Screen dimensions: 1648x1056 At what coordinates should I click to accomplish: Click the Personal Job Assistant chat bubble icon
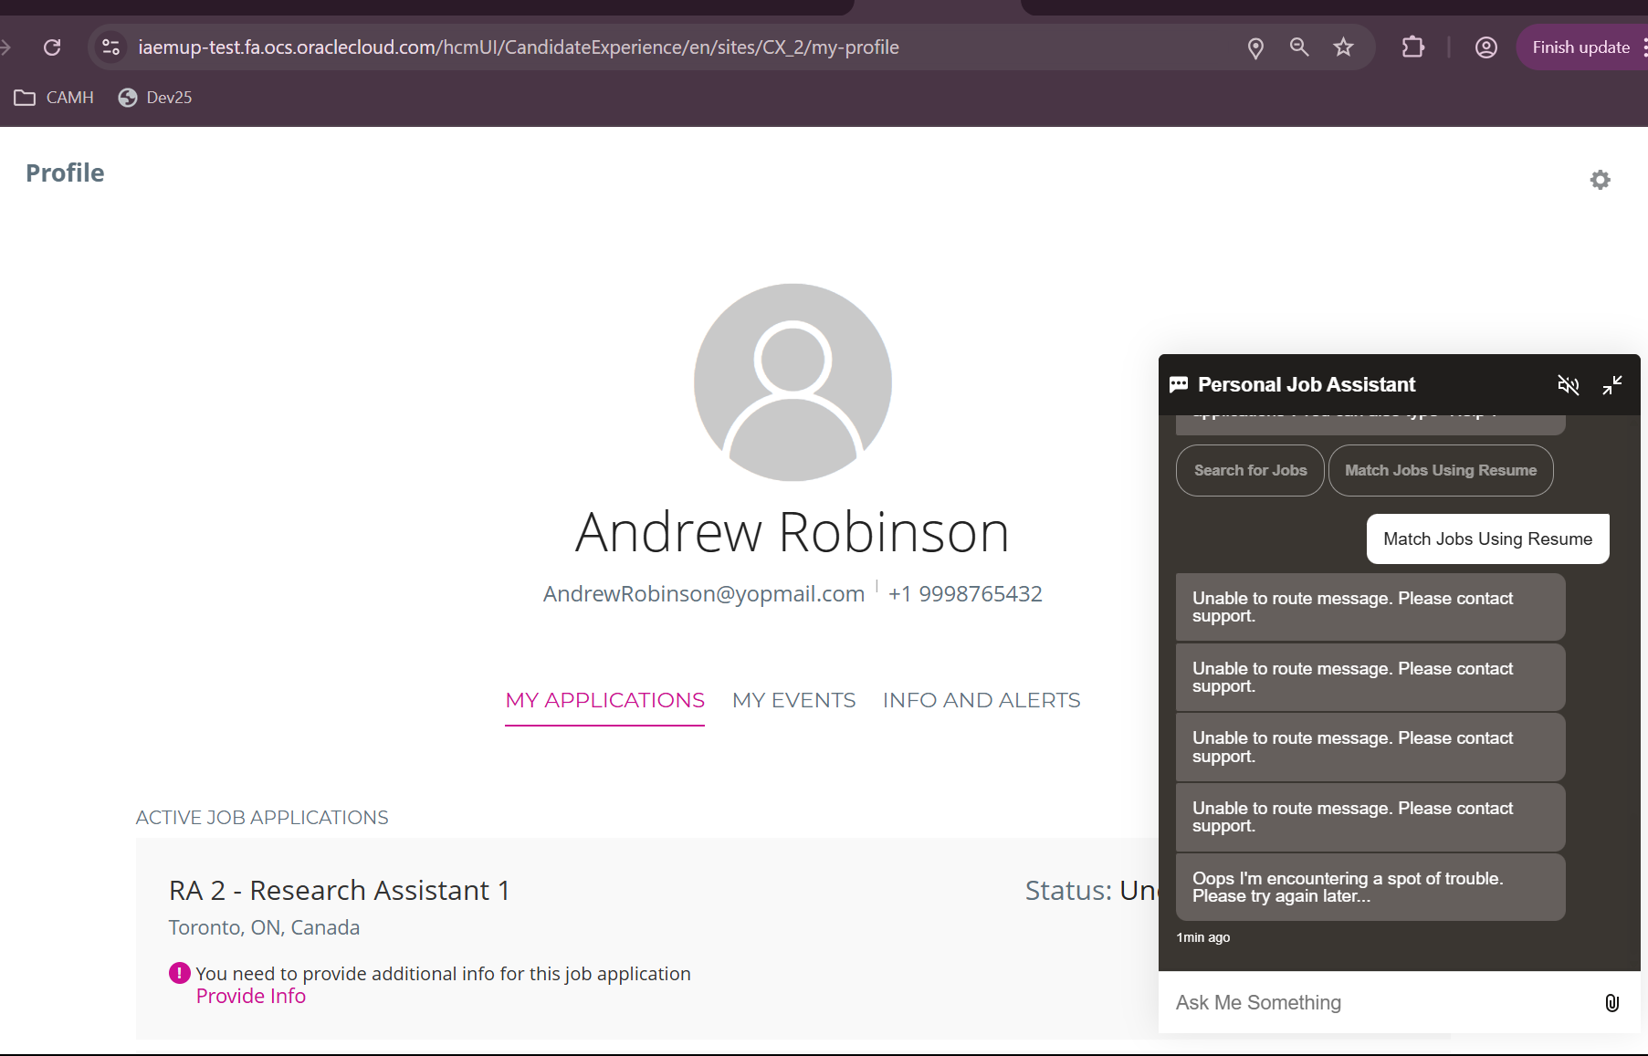(1179, 384)
